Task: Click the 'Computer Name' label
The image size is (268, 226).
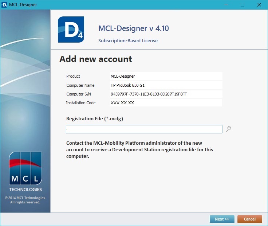Action: point(80,85)
